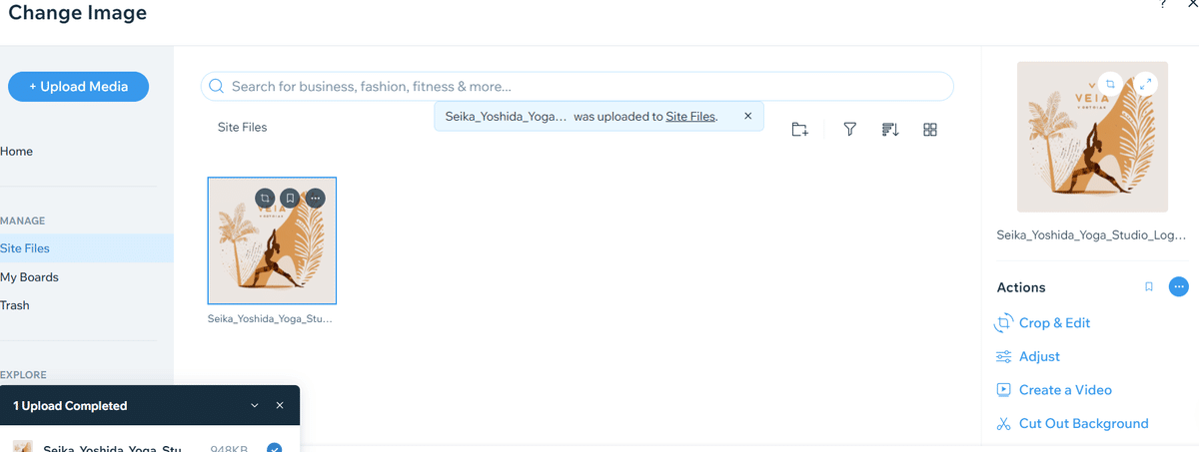
Task: Open Trash in the sidebar
Action: pos(15,305)
